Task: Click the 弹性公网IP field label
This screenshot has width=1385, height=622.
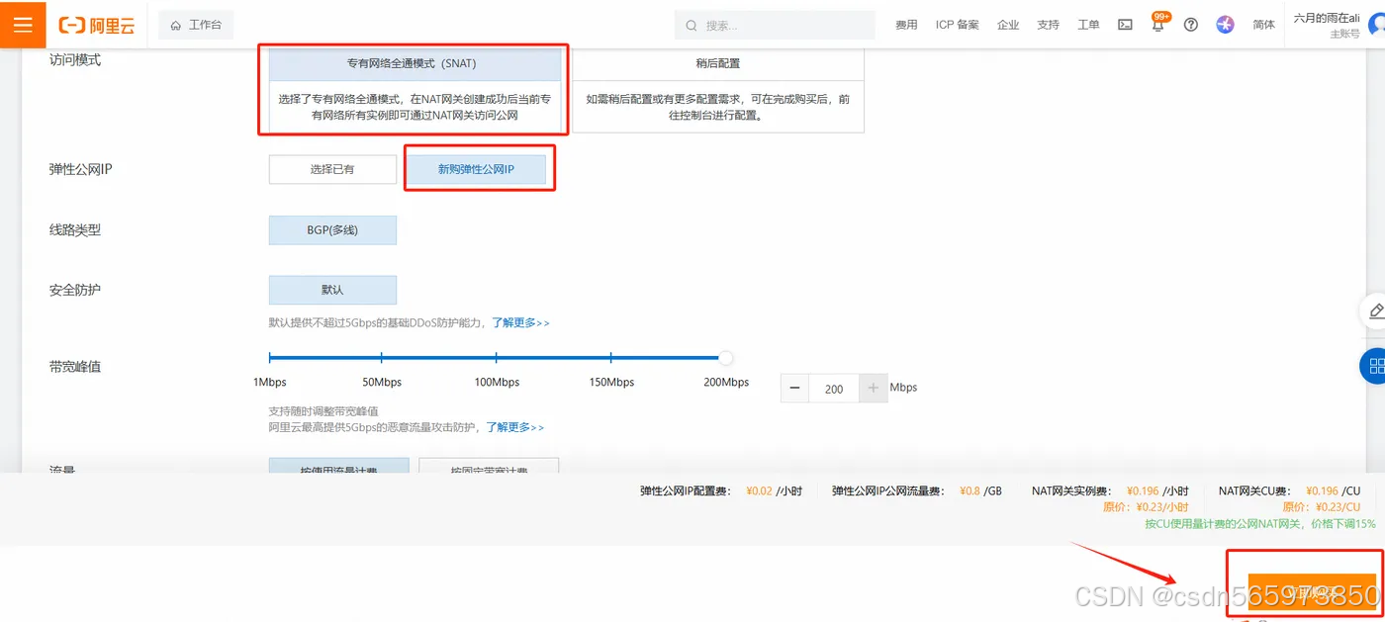Action: (x=81, y=169)
